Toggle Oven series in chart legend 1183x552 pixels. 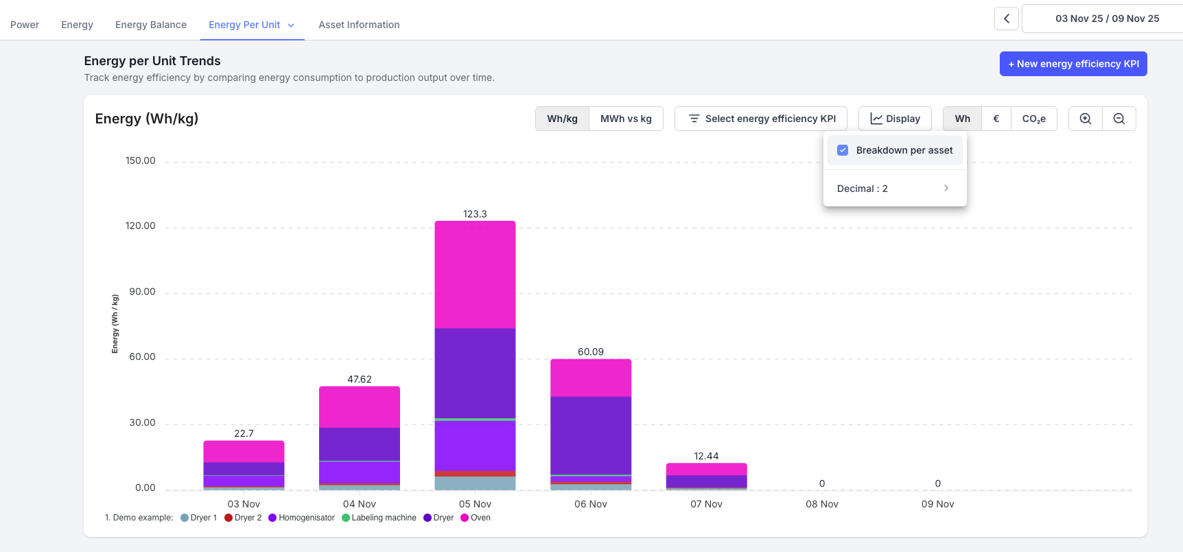point(475,518)
